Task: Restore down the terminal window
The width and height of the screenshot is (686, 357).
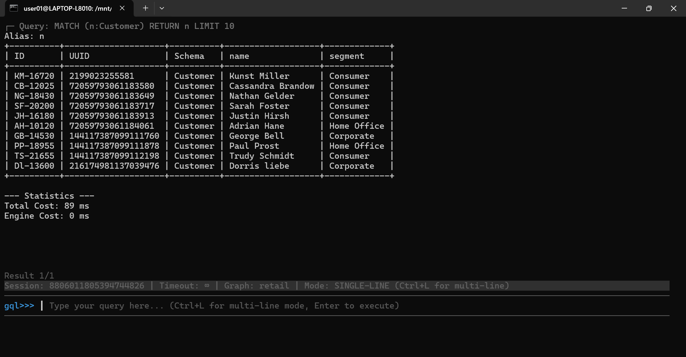Action: coord(649,8)
